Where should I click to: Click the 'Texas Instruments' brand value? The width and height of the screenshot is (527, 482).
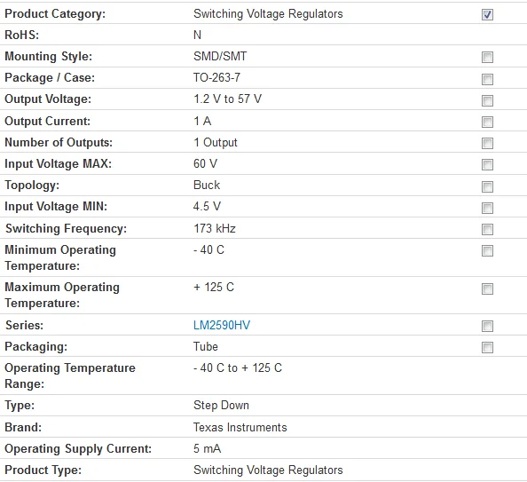coord(240,427)
